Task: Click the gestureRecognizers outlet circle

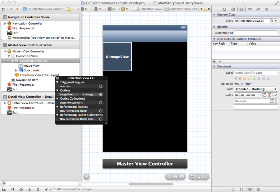Action: point(101,103)
